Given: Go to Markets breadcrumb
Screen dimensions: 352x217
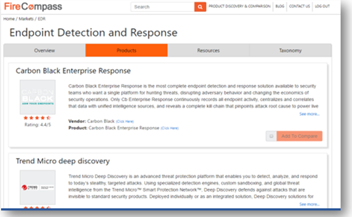Looking at the screenshot, I should 26,19.
